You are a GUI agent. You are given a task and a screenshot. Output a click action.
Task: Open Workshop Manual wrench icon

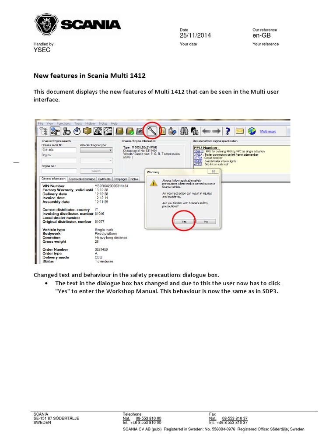tap(152, 131)
